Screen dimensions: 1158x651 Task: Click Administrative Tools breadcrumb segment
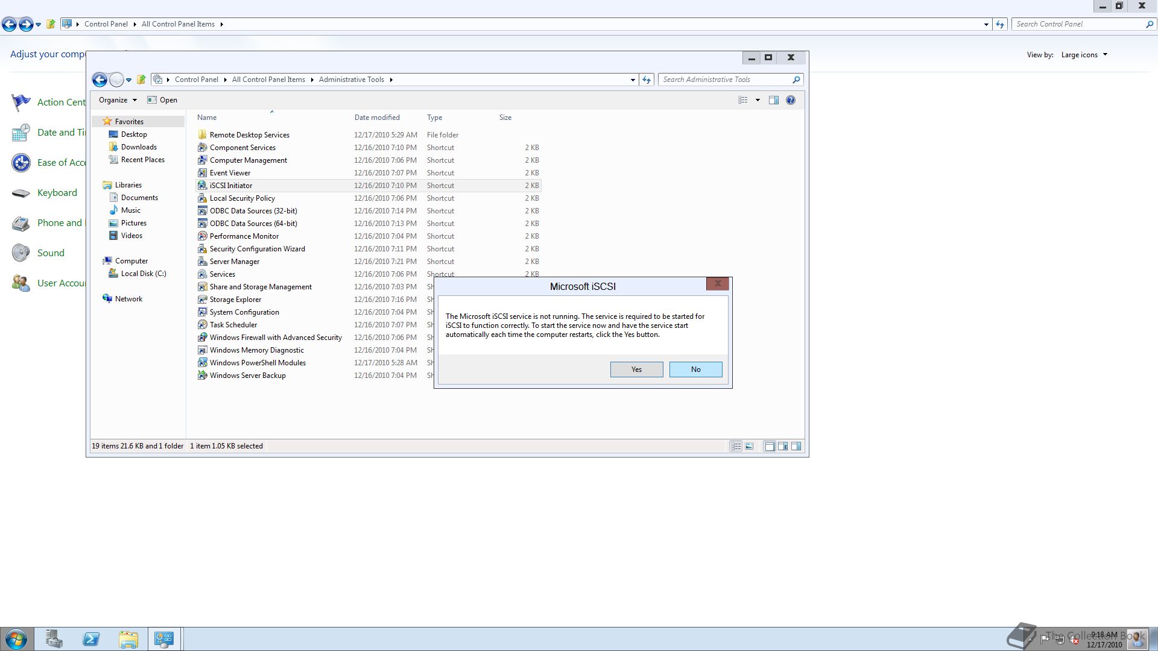pos(352,80)
